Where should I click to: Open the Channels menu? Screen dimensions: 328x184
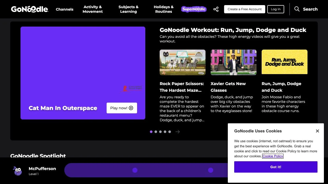click(x=65, y=9)
